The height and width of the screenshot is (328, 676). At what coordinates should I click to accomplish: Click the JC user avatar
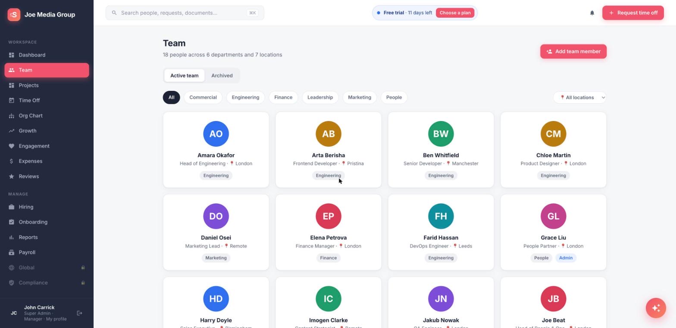14,313
